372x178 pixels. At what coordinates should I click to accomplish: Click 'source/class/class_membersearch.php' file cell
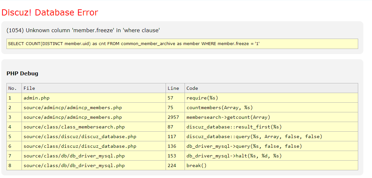[94, 127]
